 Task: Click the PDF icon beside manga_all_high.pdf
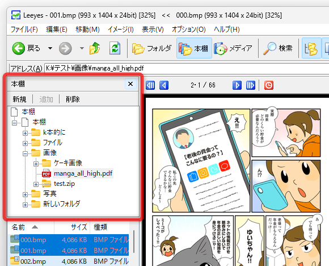pyautogui.click(x=47, y=173)
